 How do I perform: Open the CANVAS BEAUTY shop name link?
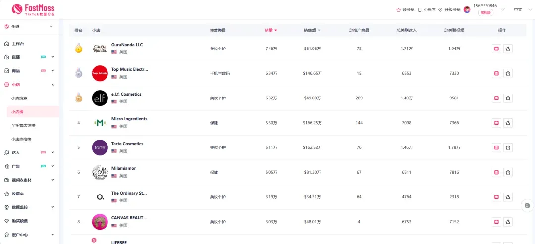tap(129, 218)
